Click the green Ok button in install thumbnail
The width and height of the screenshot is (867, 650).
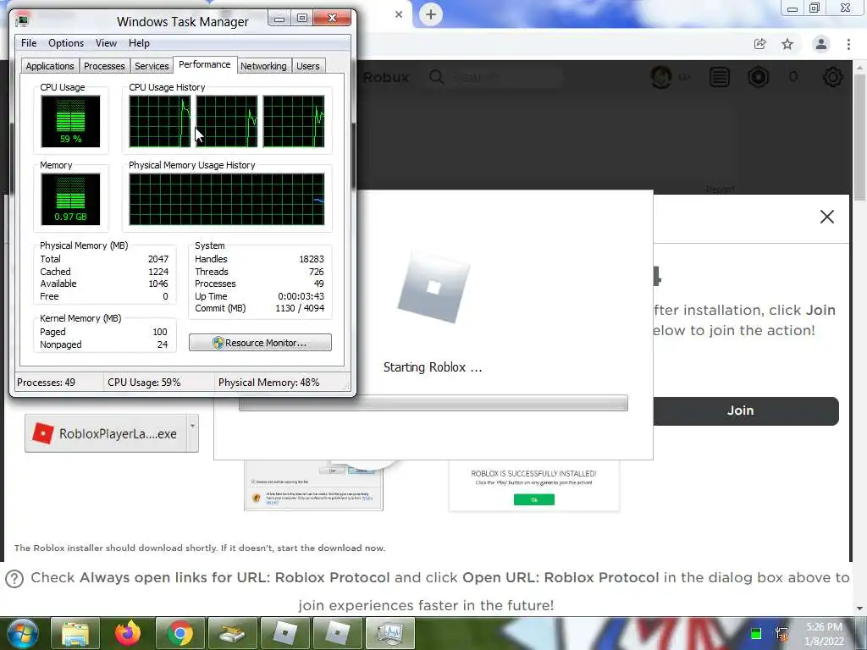coord(533,499)
